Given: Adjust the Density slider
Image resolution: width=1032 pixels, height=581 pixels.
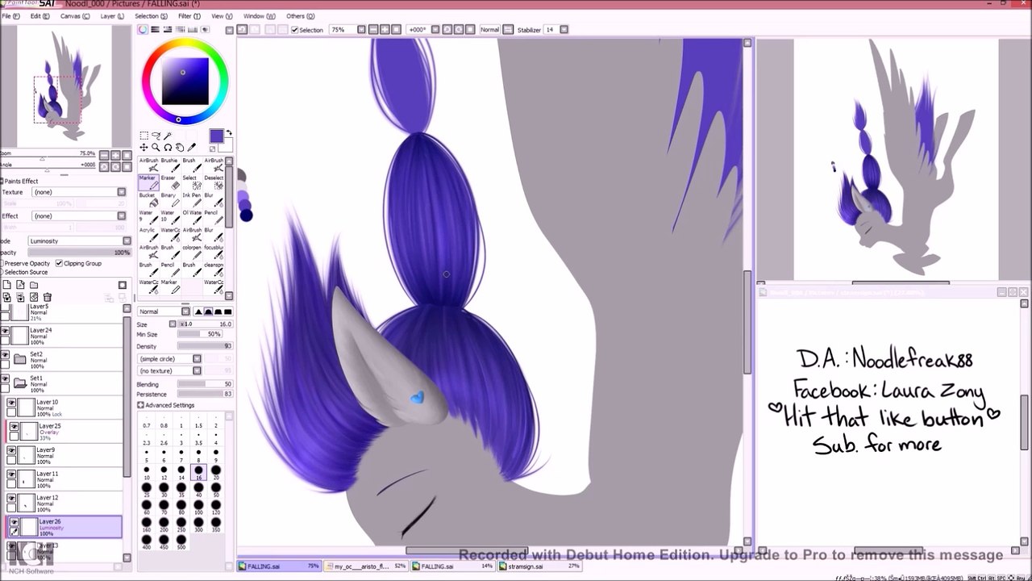Looking at the screenshot, I should (205, 346).
